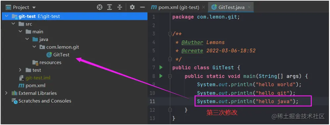Click the @create tag in the comment

(x=192, y=51)
